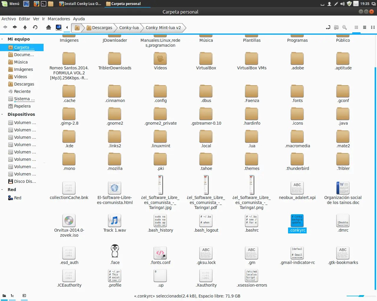Switch to list view
377x301 pixels.
coord(365,27)
